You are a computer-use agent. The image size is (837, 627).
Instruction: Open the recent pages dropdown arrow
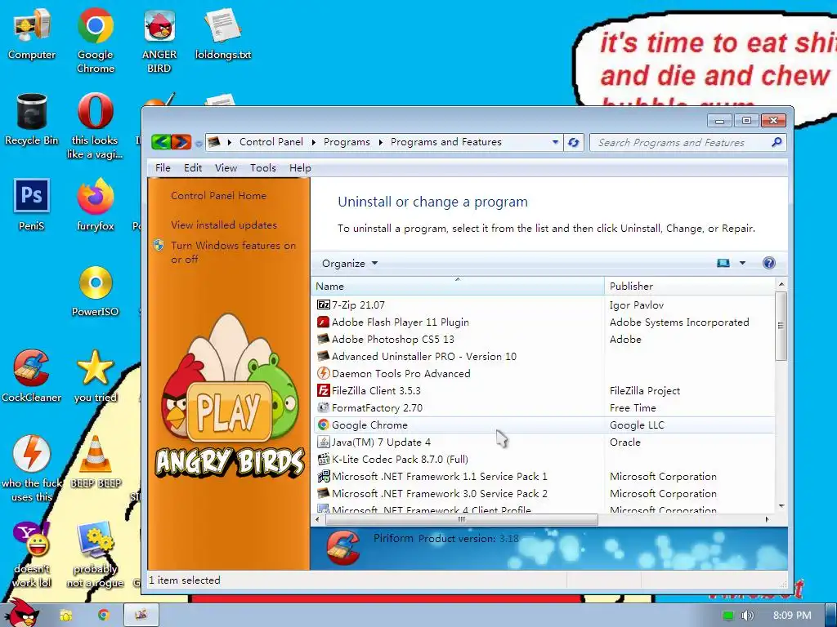click(199, 143)
